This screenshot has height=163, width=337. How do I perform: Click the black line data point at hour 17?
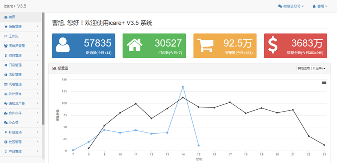(230, 102)
